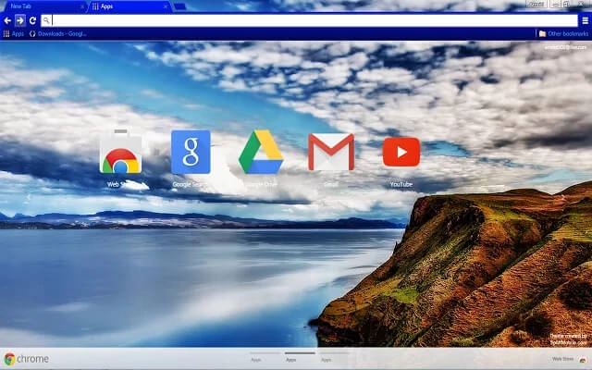Open the Chrome Web Store app
The width and height of the screenshot is (592, 370).
pos(120,152)
